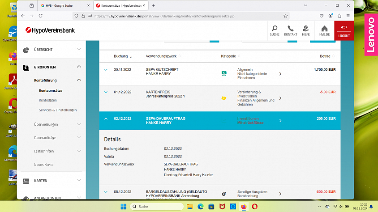Go back to previous page
The image size is (378, 212).
tap(23, 16)
